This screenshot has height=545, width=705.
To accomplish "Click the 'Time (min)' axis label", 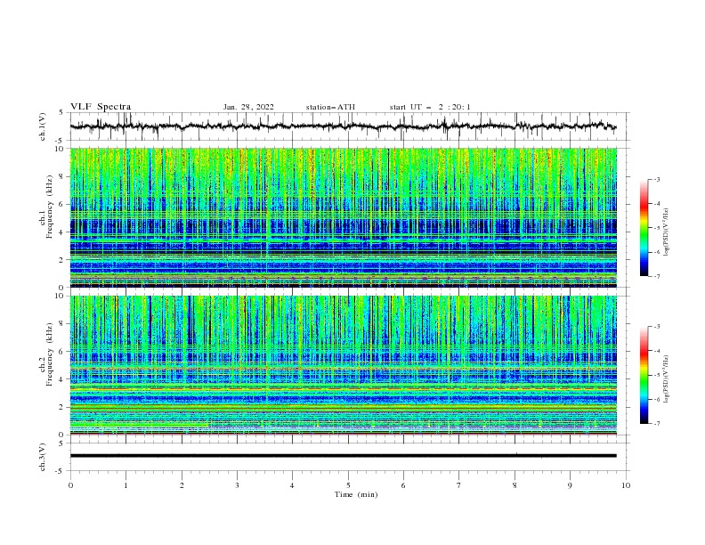I will coord(356,494).
